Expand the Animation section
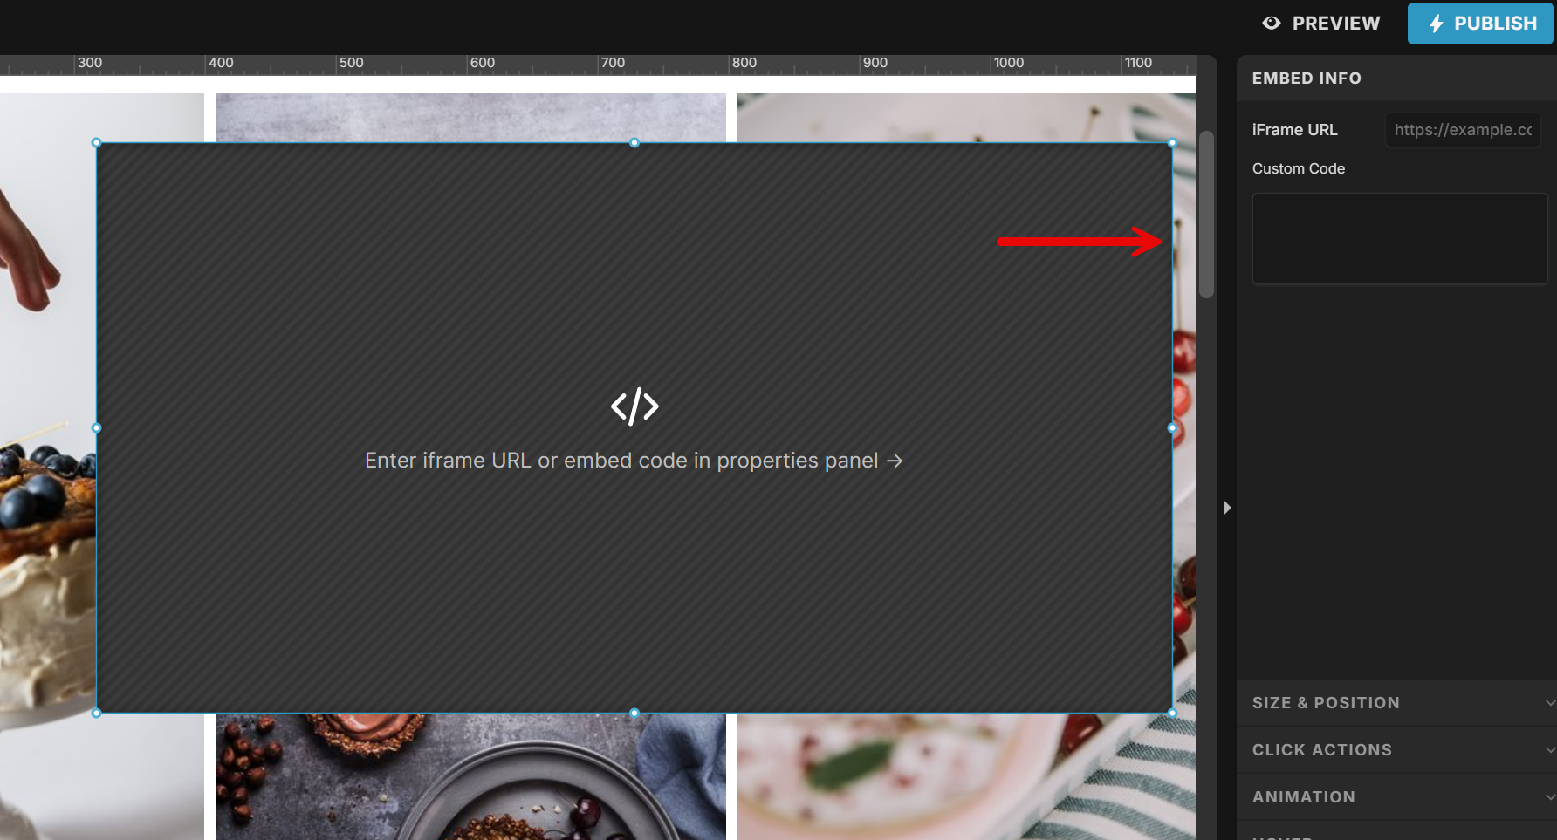The width and height of the screenshot is (1557, 840). (x=1396, y=797)
